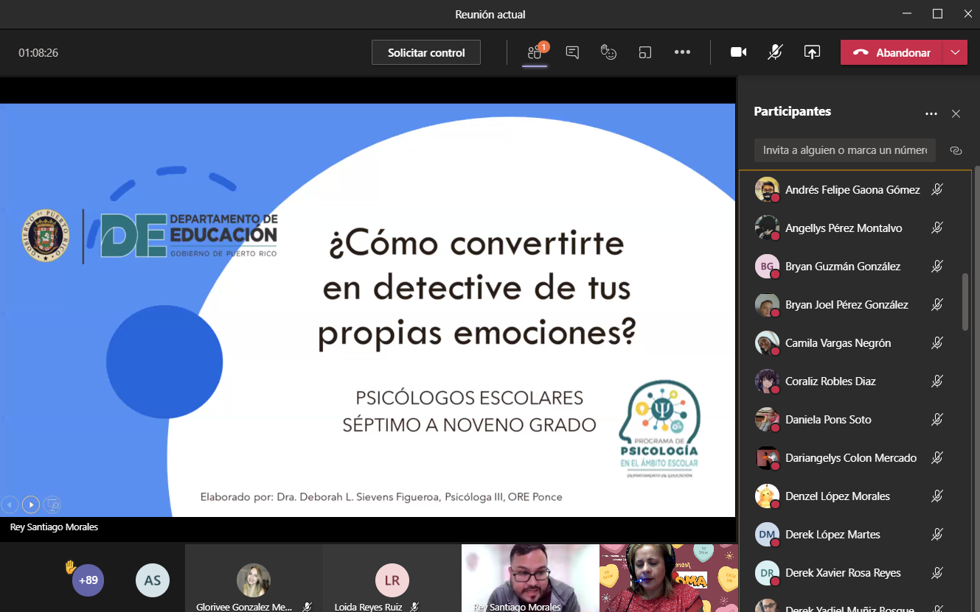The height and width of the screenshot is (612, 980).
Task: Copy the meeting link icon
Action: [x=956, y=150]
